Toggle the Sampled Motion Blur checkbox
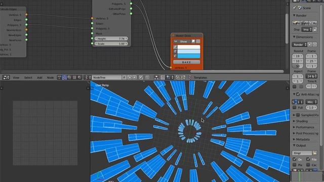This screenshot has height=182, width=324. pyautogui.click(x=298, y=115)
